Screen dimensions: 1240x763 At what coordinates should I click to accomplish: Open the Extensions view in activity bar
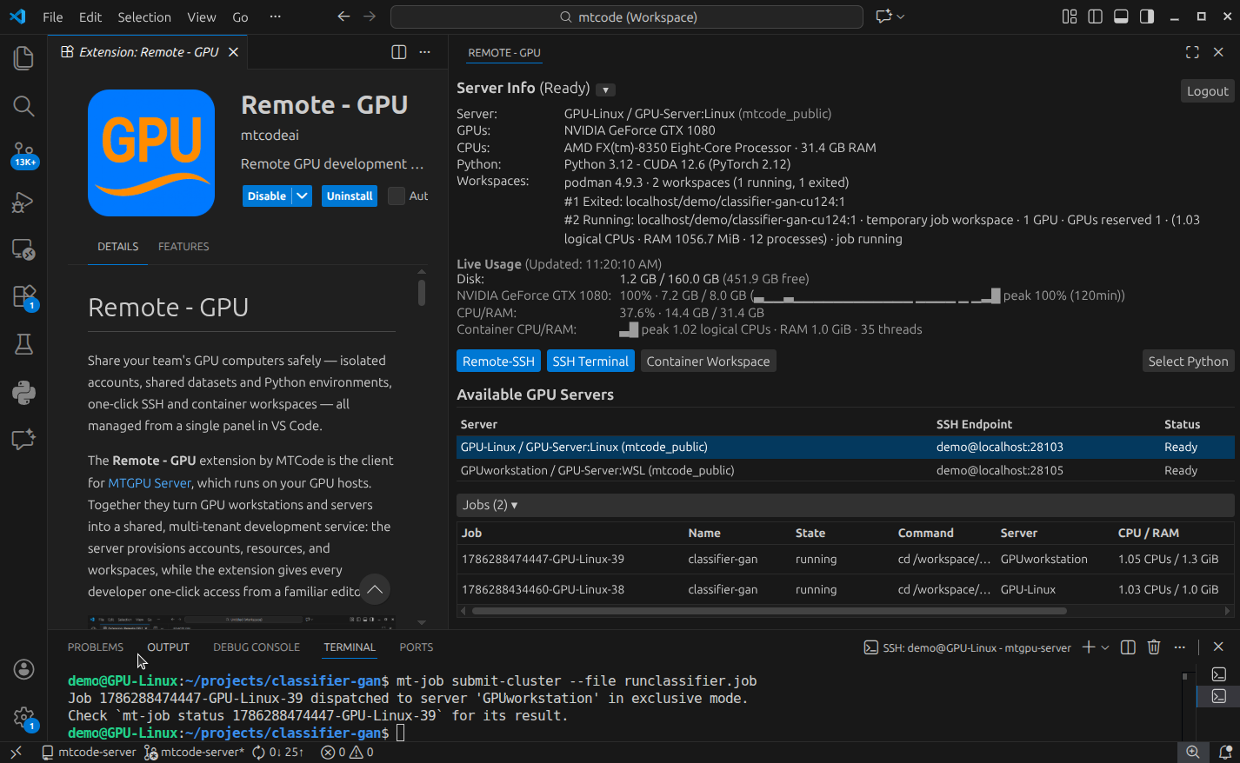(x=23, y=297)
